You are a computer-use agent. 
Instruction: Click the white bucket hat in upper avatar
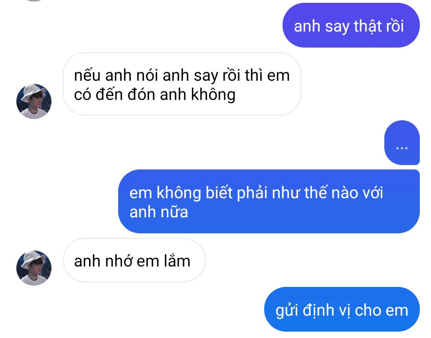[33, 91]
